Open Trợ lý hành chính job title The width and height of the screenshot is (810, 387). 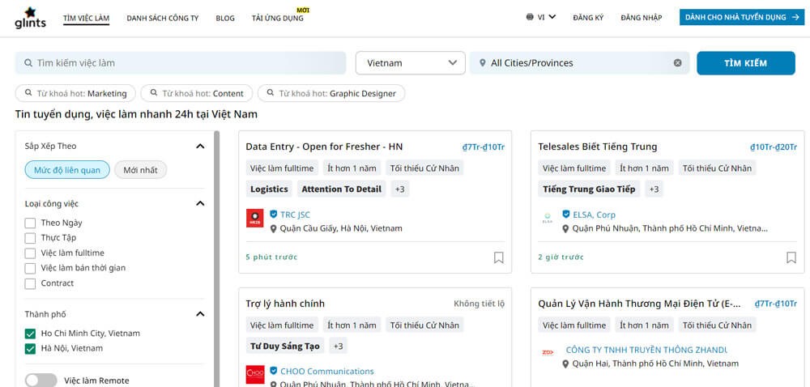coord(285,304)
